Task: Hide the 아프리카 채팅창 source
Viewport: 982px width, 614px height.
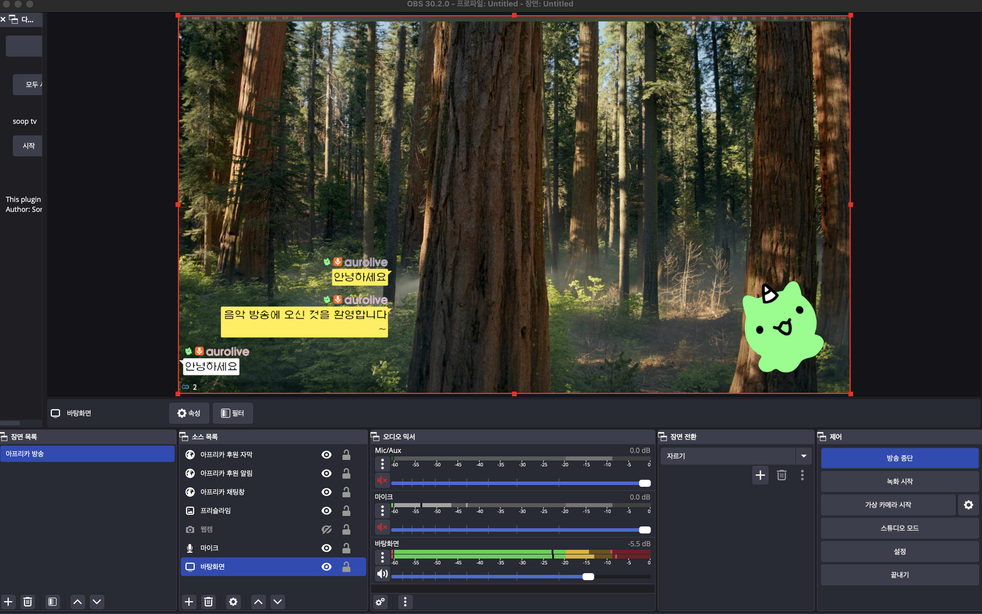Action: pos(327,492)
